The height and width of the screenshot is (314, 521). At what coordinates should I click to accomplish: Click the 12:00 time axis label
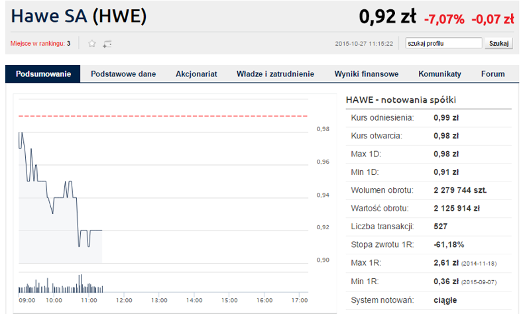(124, 300)
